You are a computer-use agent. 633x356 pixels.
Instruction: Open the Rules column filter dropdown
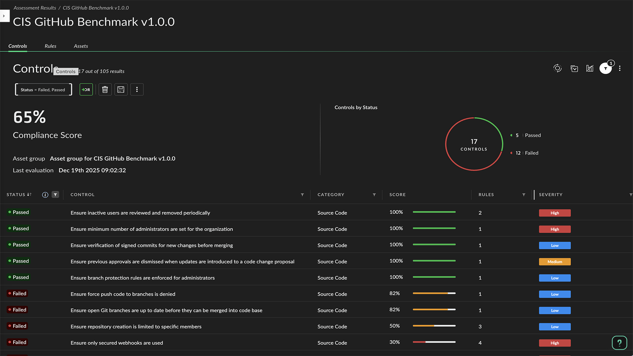tap(524, 195)
